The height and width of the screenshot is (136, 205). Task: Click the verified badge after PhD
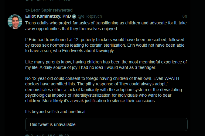[x=75, y=16]
